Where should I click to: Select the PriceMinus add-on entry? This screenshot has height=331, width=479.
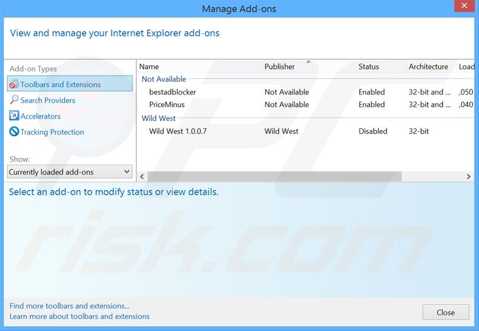(x=167, y=105)
